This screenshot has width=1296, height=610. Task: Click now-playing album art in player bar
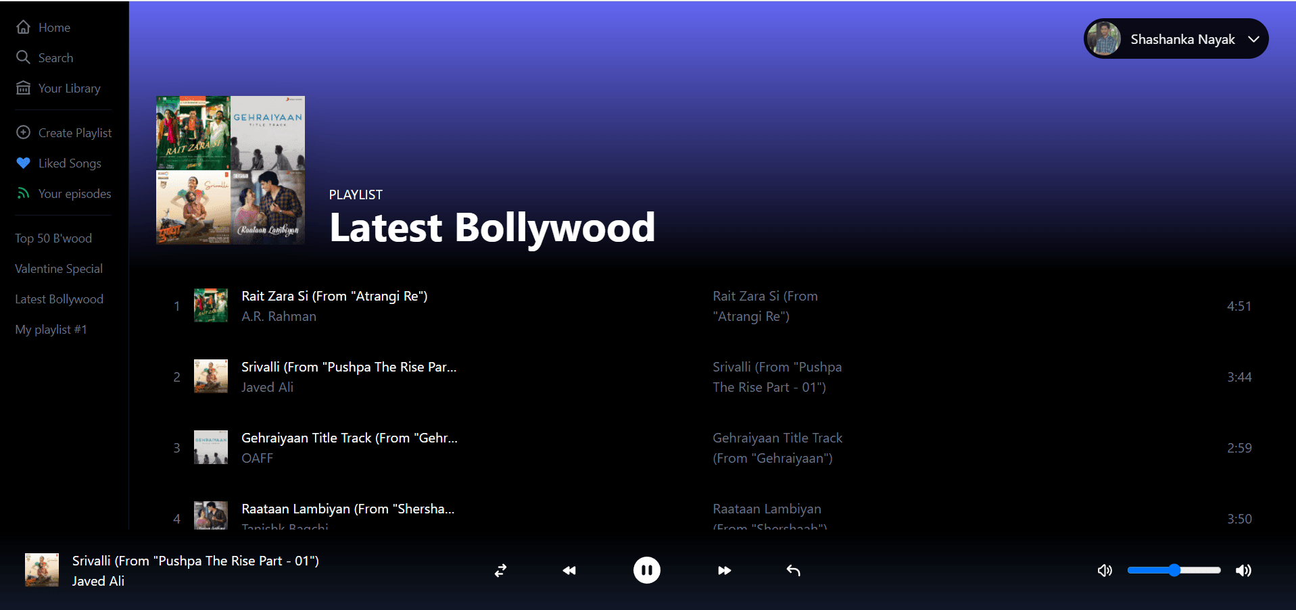(x=42, y=570)
